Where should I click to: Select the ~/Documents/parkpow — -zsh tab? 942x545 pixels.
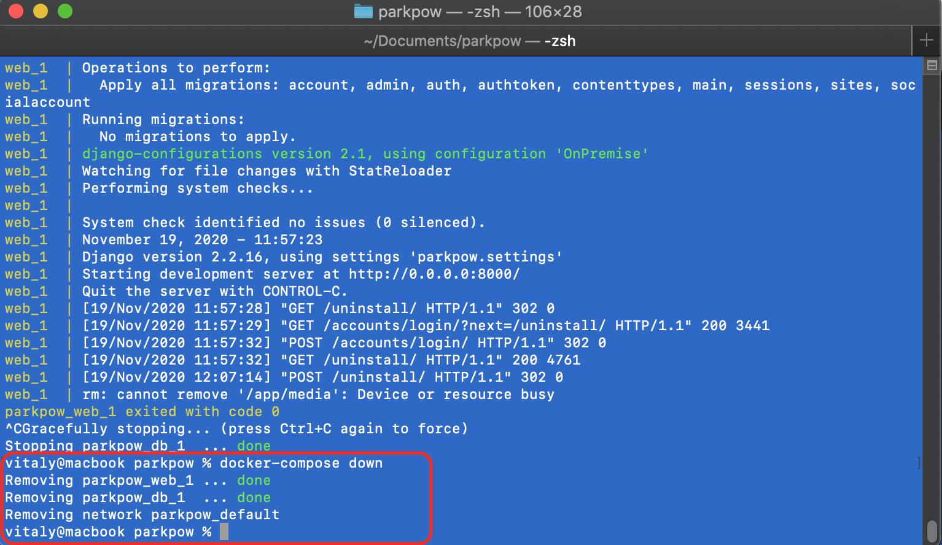coord(470,41)
